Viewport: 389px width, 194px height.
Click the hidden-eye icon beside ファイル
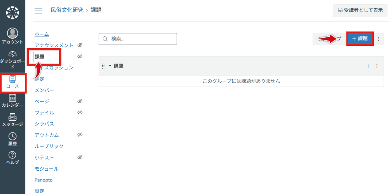[x=80, y=113]
